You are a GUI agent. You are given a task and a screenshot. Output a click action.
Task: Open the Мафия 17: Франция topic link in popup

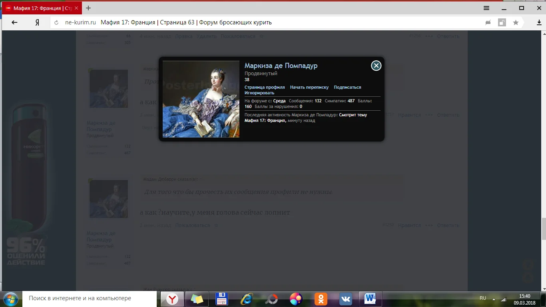265,120
